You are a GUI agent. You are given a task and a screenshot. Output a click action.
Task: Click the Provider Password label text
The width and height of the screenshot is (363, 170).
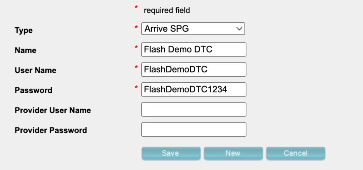point(51,130)
